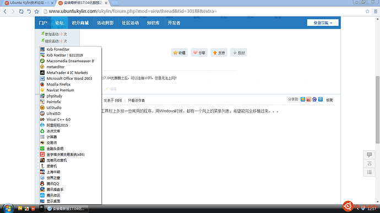
Task: Share to QZone with yellow star icon
Action: pos(303,100)
